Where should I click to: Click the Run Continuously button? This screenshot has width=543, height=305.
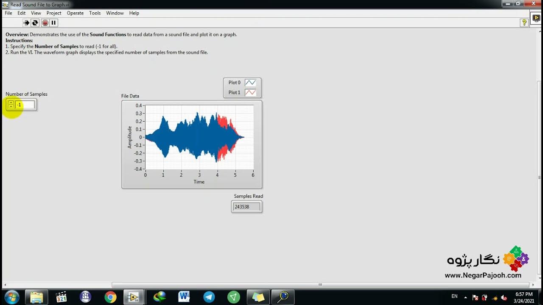coord(35,23)
